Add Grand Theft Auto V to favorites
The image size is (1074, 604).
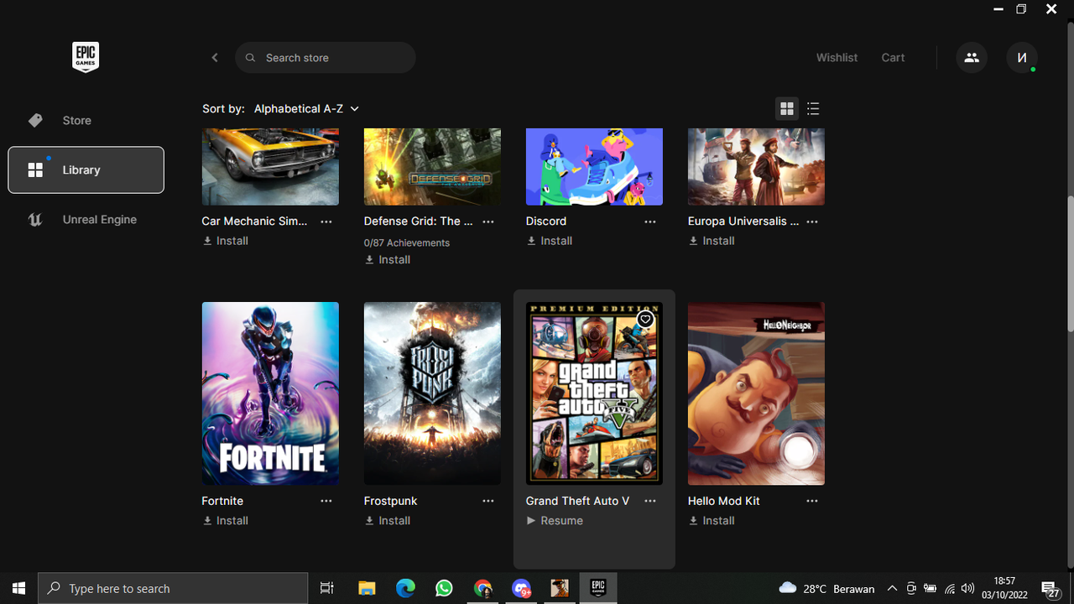point(645,320)
